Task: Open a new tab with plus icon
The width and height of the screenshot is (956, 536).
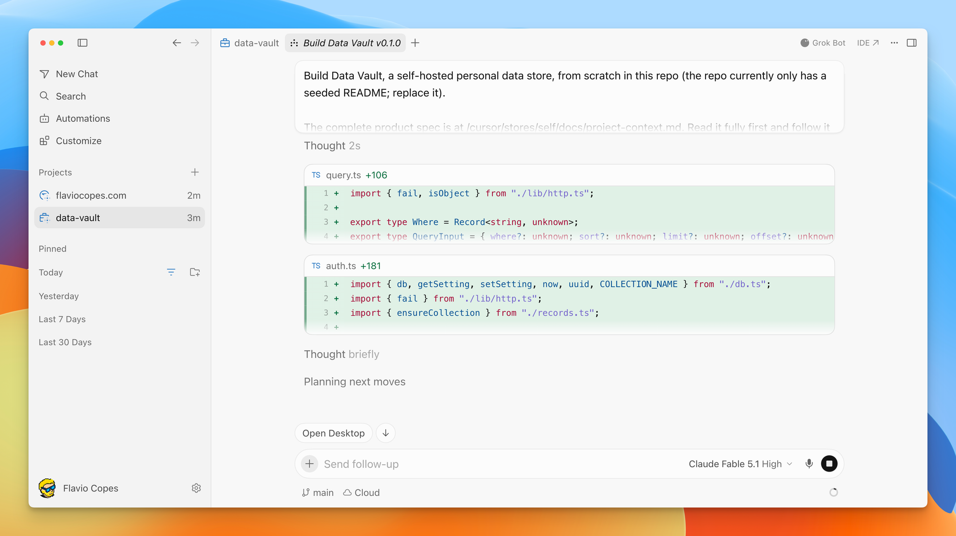Action: click(x=415, y=43)
